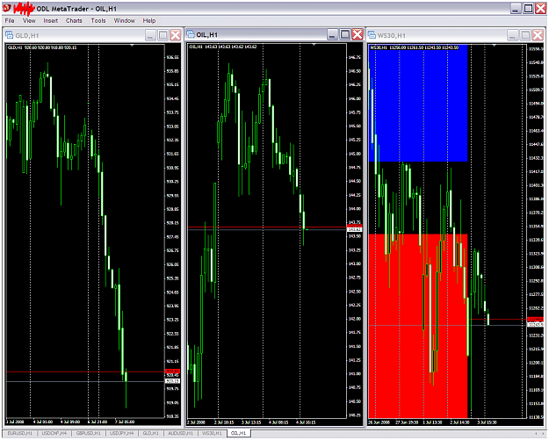Switch to the GLD,H1 bottom tab
This screenshot has width=549, height=440.
150,433
